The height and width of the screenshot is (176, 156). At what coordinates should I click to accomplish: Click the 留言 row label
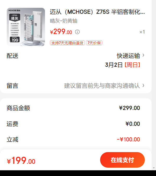tap(12, 86)
